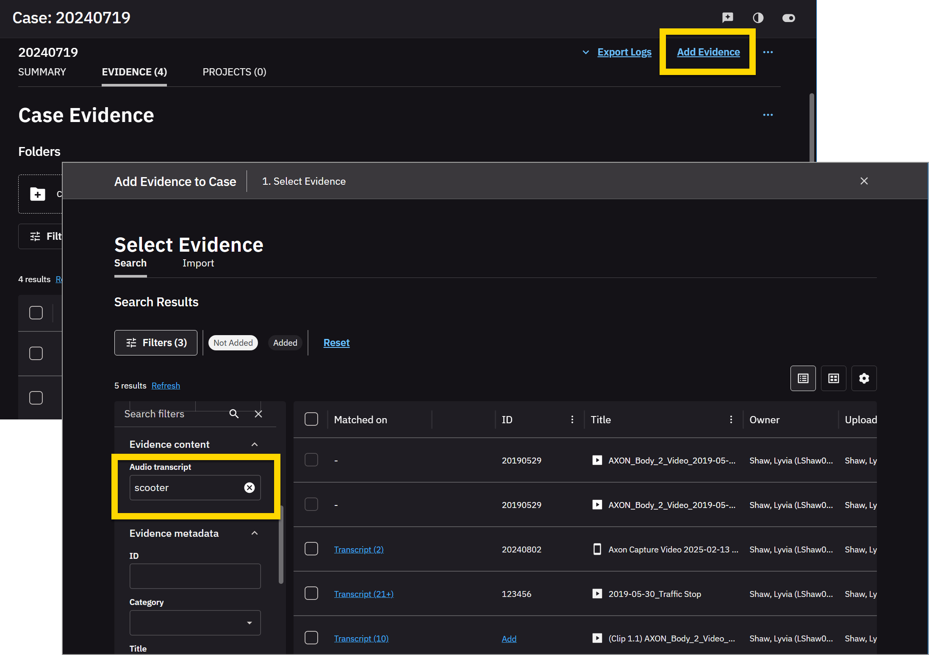
Task: Close the Add Evidence to Case dialog
Action: [864, 181]
